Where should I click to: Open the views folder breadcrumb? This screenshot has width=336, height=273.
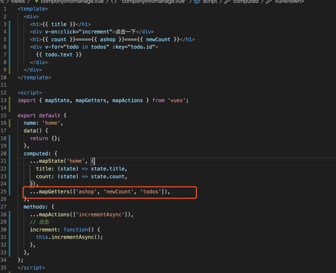pyautogui.click(x=18, y=1)
